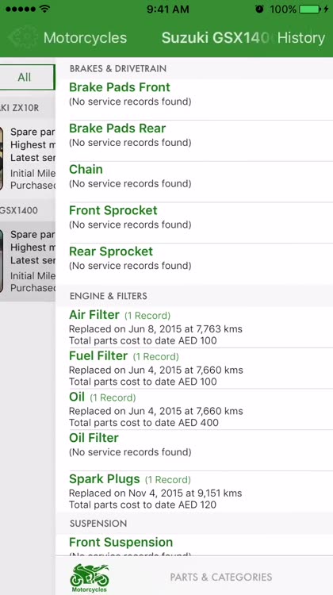Viewport: 333px width, 595px height.
Task: Open Oil service record entry
Action: tap(194, 409)
